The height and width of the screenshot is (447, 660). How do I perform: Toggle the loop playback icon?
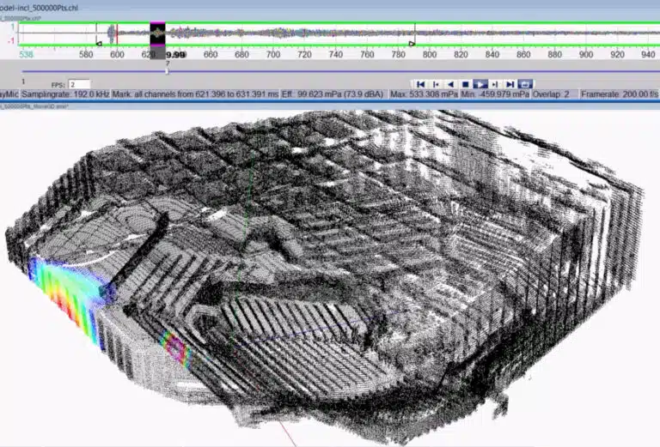coord(526,84)
